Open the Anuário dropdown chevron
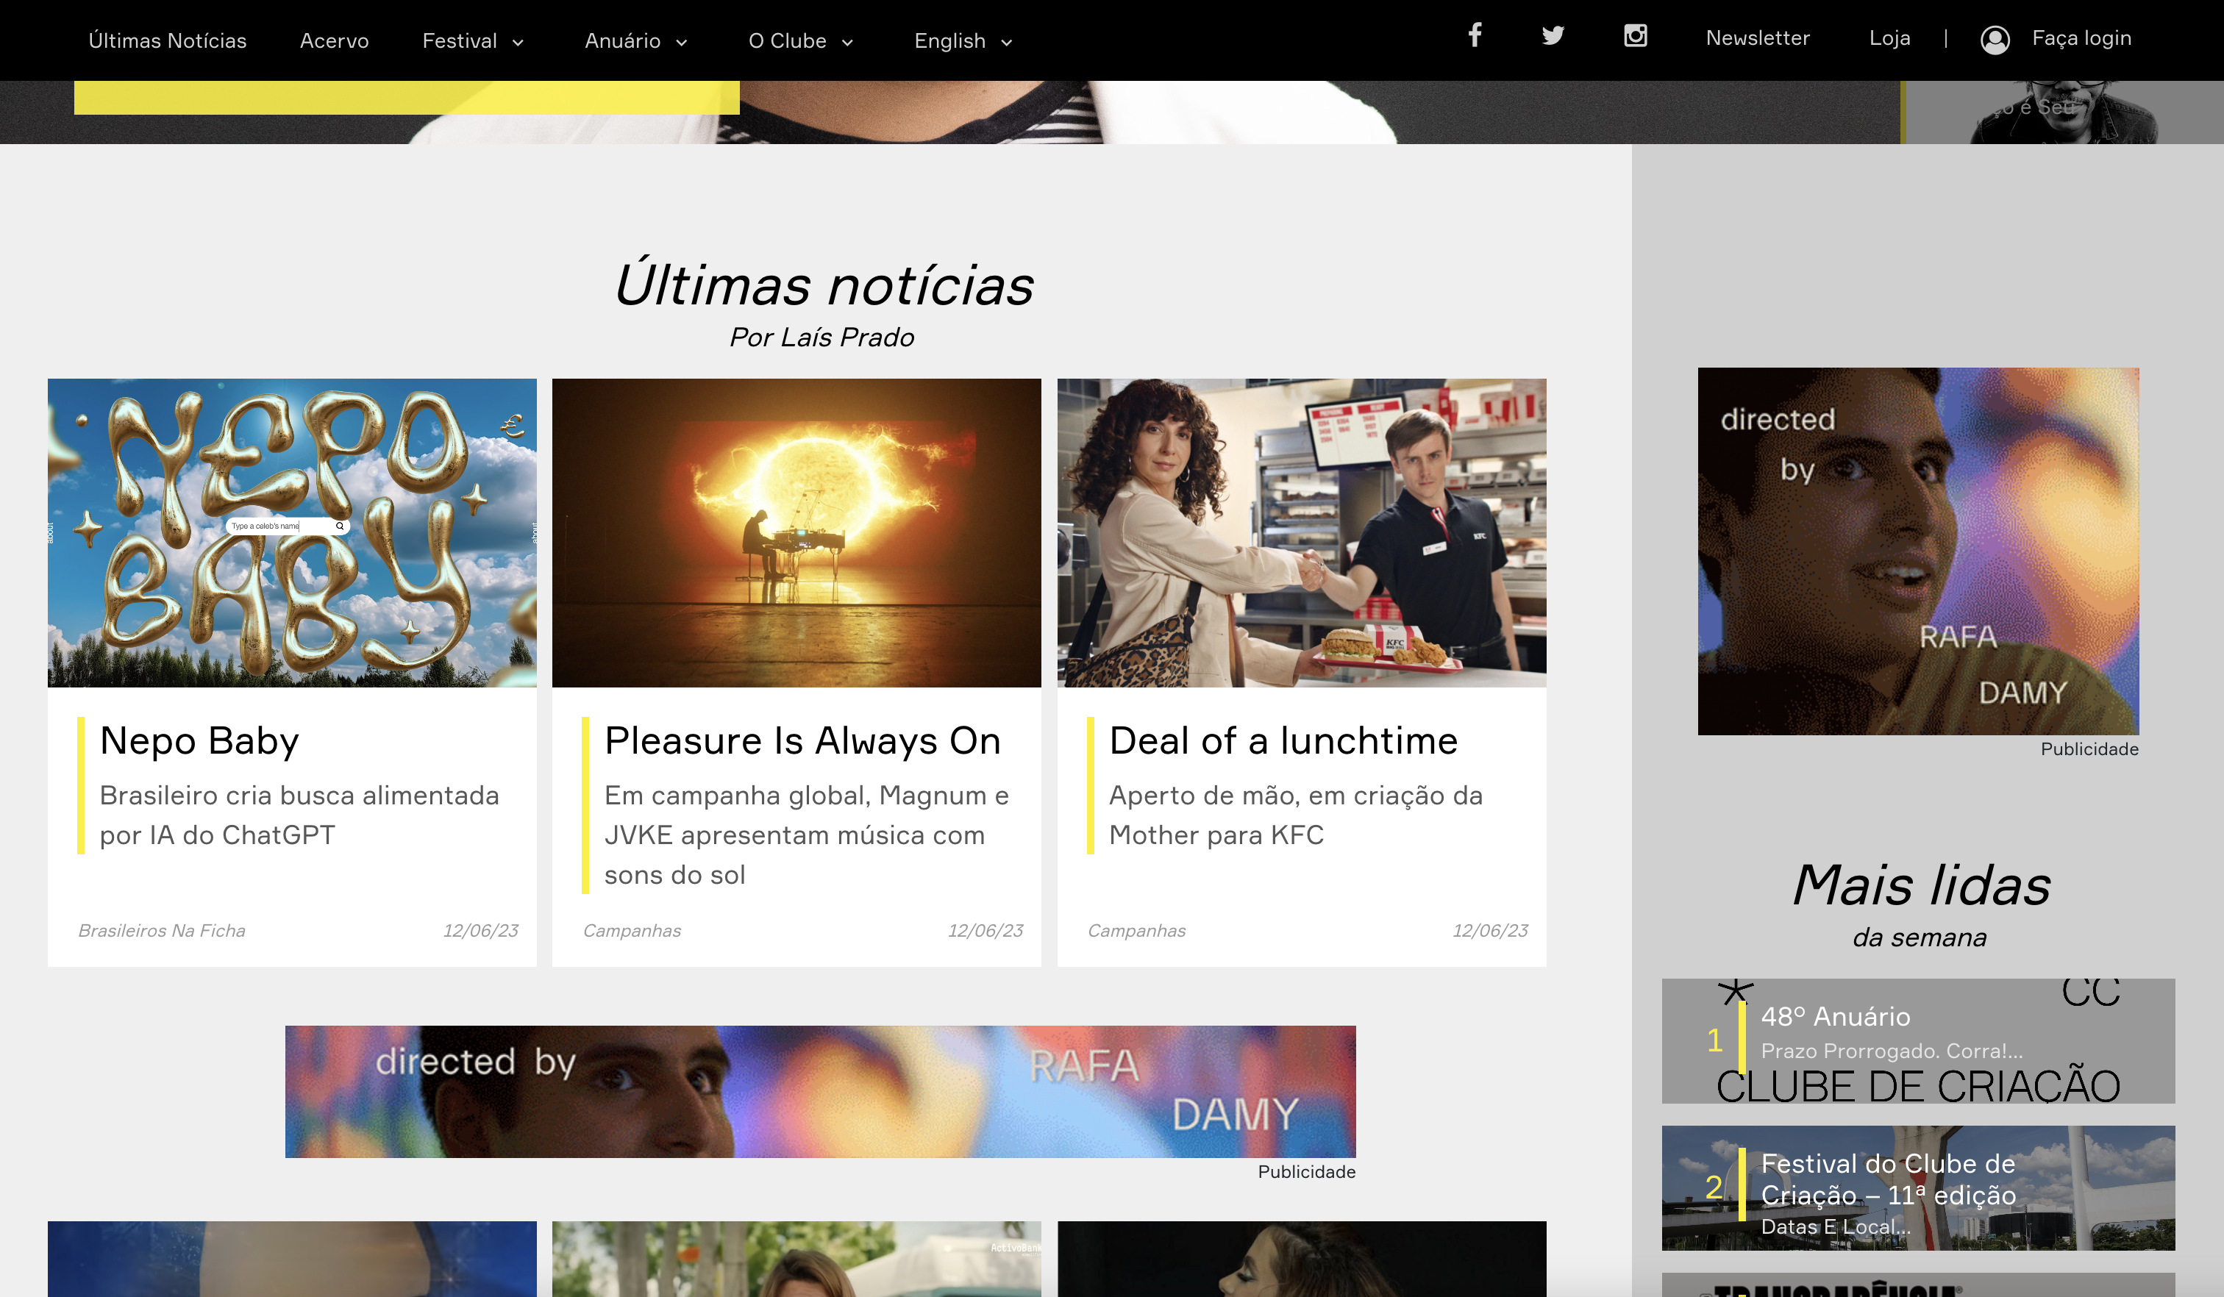 coord(681,43)
